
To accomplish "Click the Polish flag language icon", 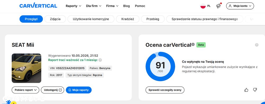I will [x=203, y=6].
